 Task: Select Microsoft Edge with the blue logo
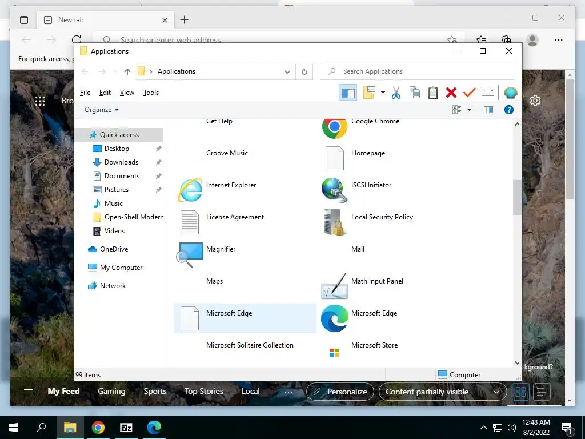pos(334,318)
